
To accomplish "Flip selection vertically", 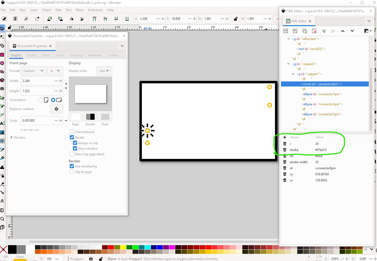I will pos(82,19).
